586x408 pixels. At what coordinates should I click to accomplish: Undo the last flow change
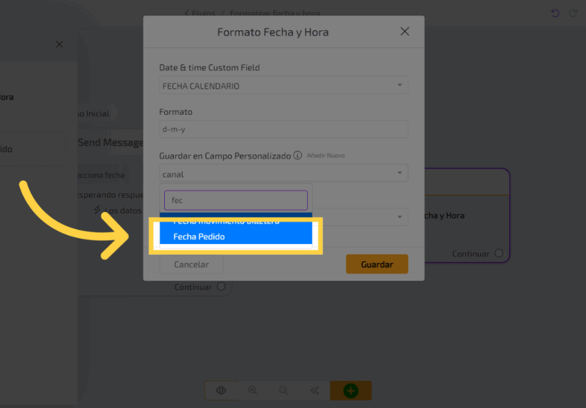tap(555, 13)
